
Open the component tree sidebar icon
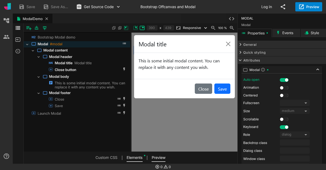pyautogui.click(x=6, y=20)
